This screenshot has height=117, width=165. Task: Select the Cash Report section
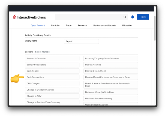click(x=52, y=71)
